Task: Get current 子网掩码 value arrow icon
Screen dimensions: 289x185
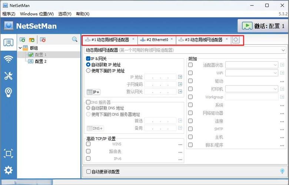Action: pyautogui.click(x=180, y=84)
